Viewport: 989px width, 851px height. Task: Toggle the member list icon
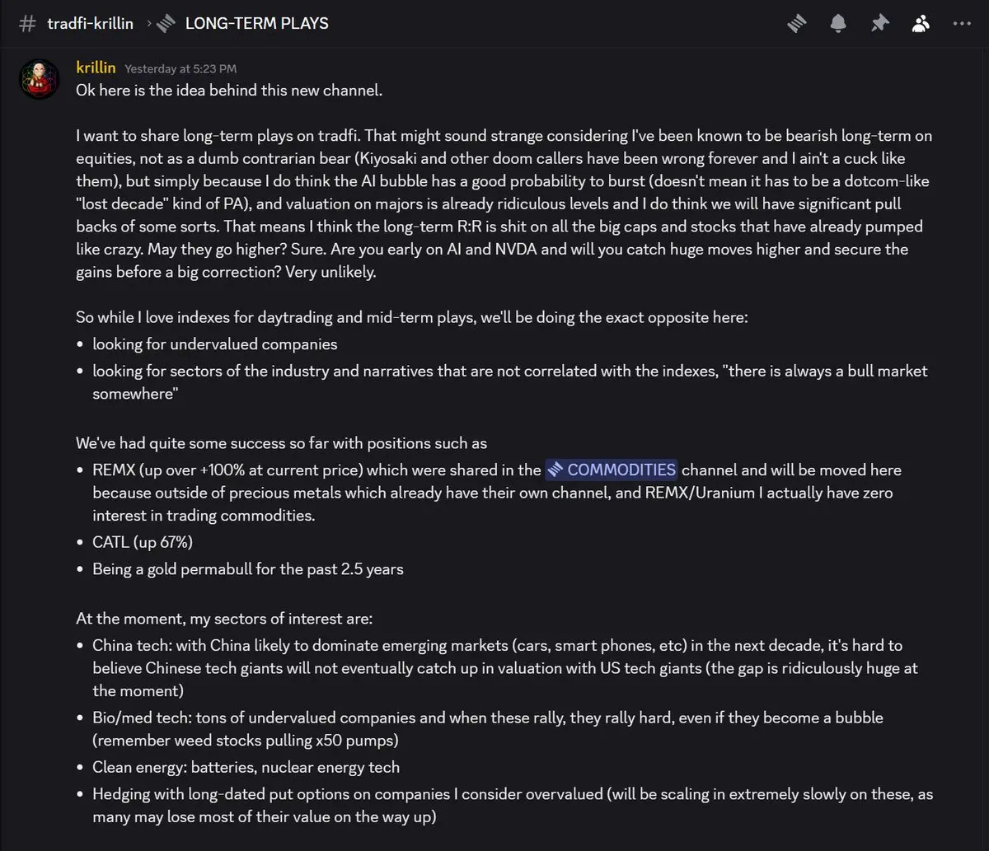(x=921, y=24)
